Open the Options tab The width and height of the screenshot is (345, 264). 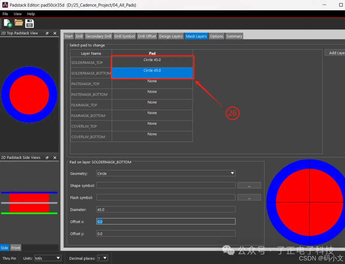click(217, 36)
